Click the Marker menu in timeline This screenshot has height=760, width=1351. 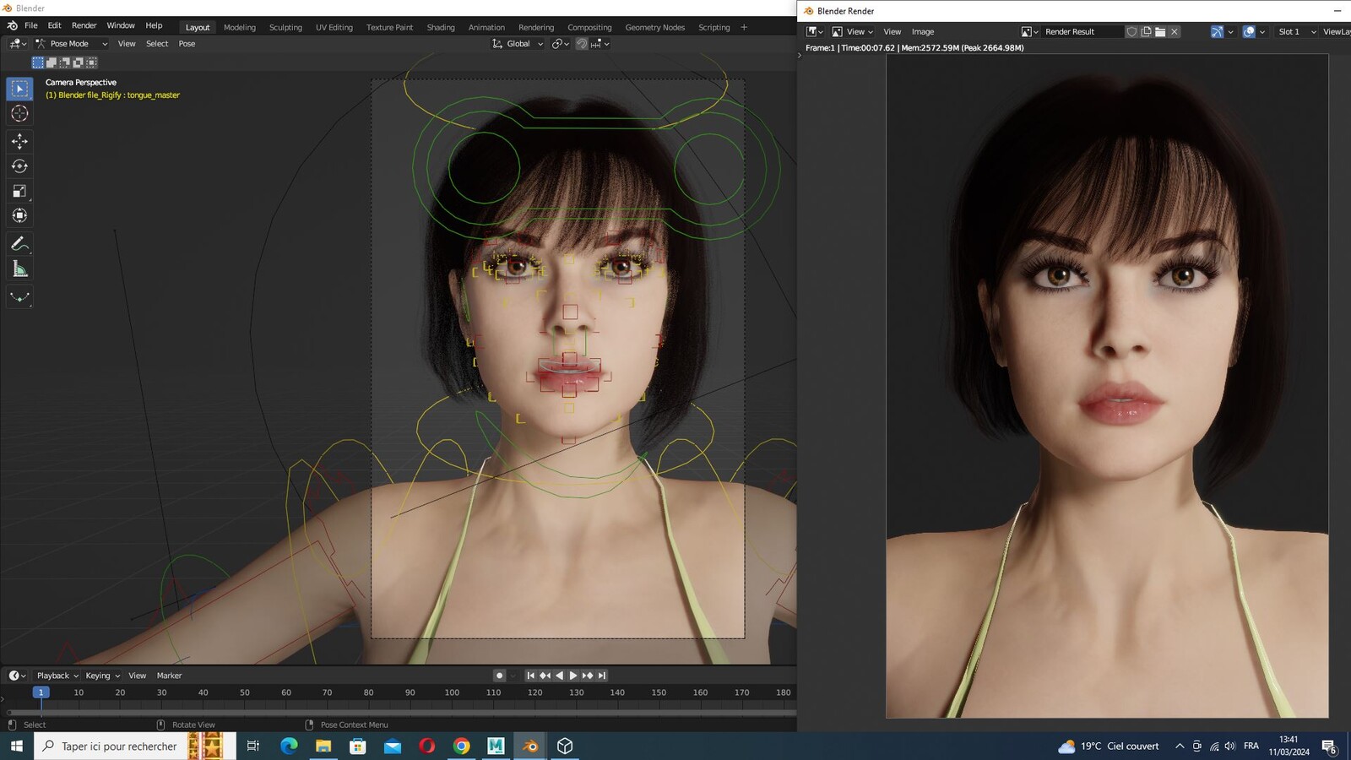169,676
